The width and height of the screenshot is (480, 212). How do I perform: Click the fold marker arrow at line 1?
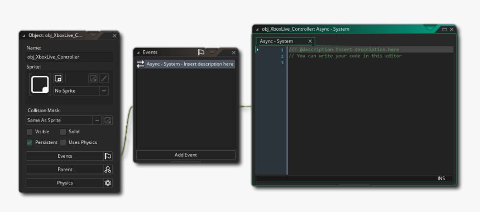pyautogui.click(x=258, y=50)
